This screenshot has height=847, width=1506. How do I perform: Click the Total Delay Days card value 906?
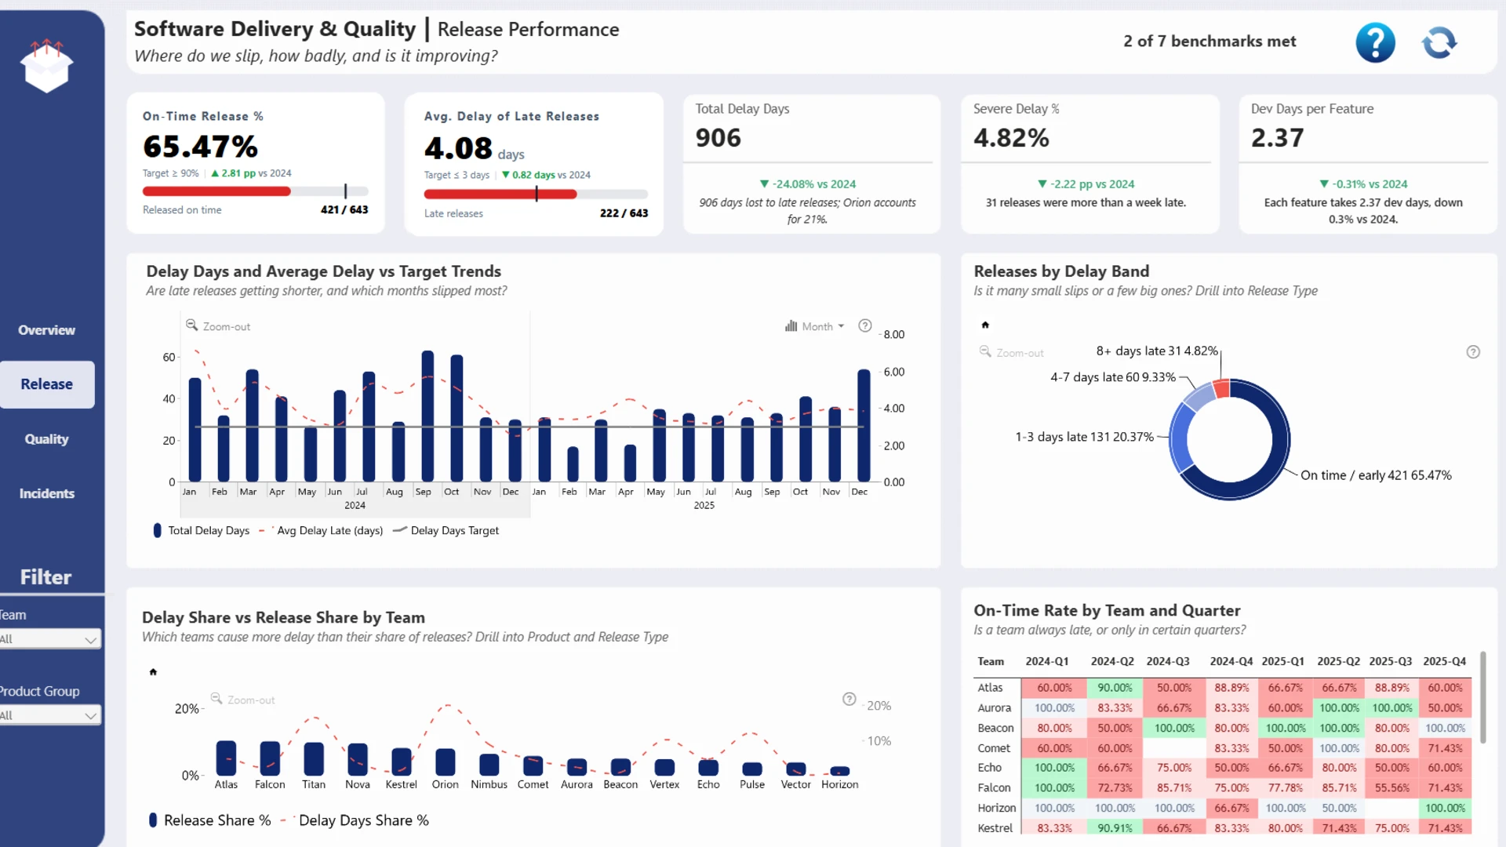point(718,138)
